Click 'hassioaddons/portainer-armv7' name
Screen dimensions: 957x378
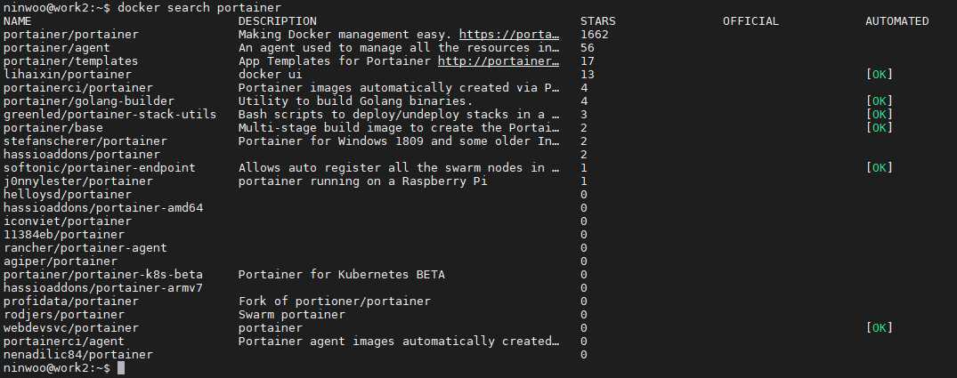[x=103, y=288]
